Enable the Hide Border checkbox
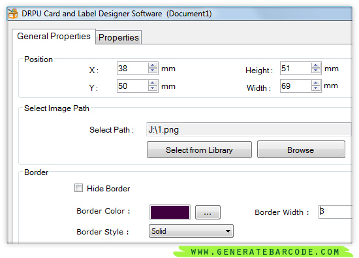 [78, 188]
